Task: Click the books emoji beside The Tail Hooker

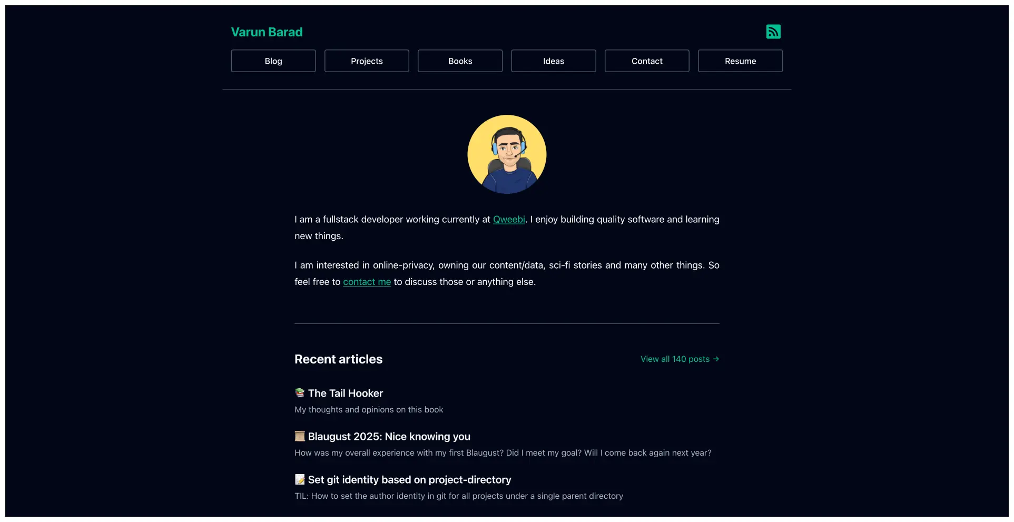Action: pos(299,393)
